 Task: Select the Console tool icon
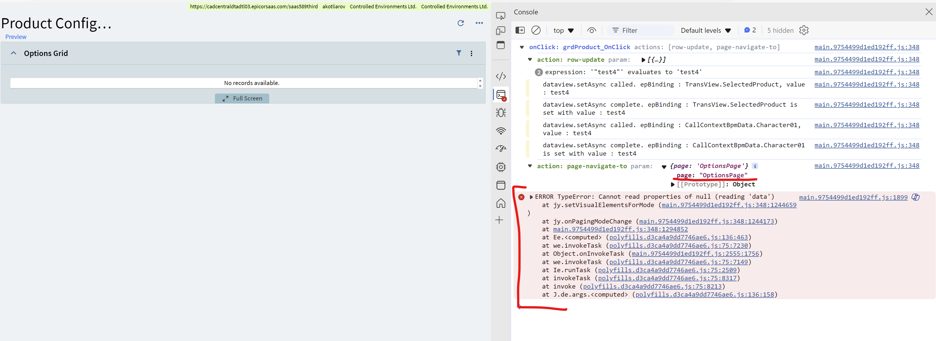click(501, 95)
